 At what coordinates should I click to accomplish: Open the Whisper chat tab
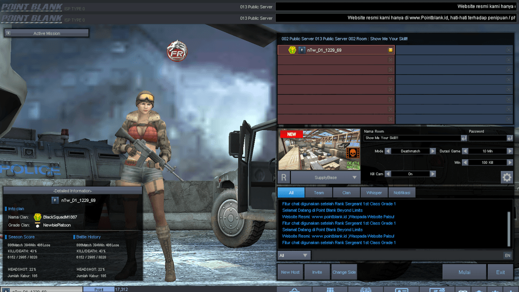coord(374,192)
